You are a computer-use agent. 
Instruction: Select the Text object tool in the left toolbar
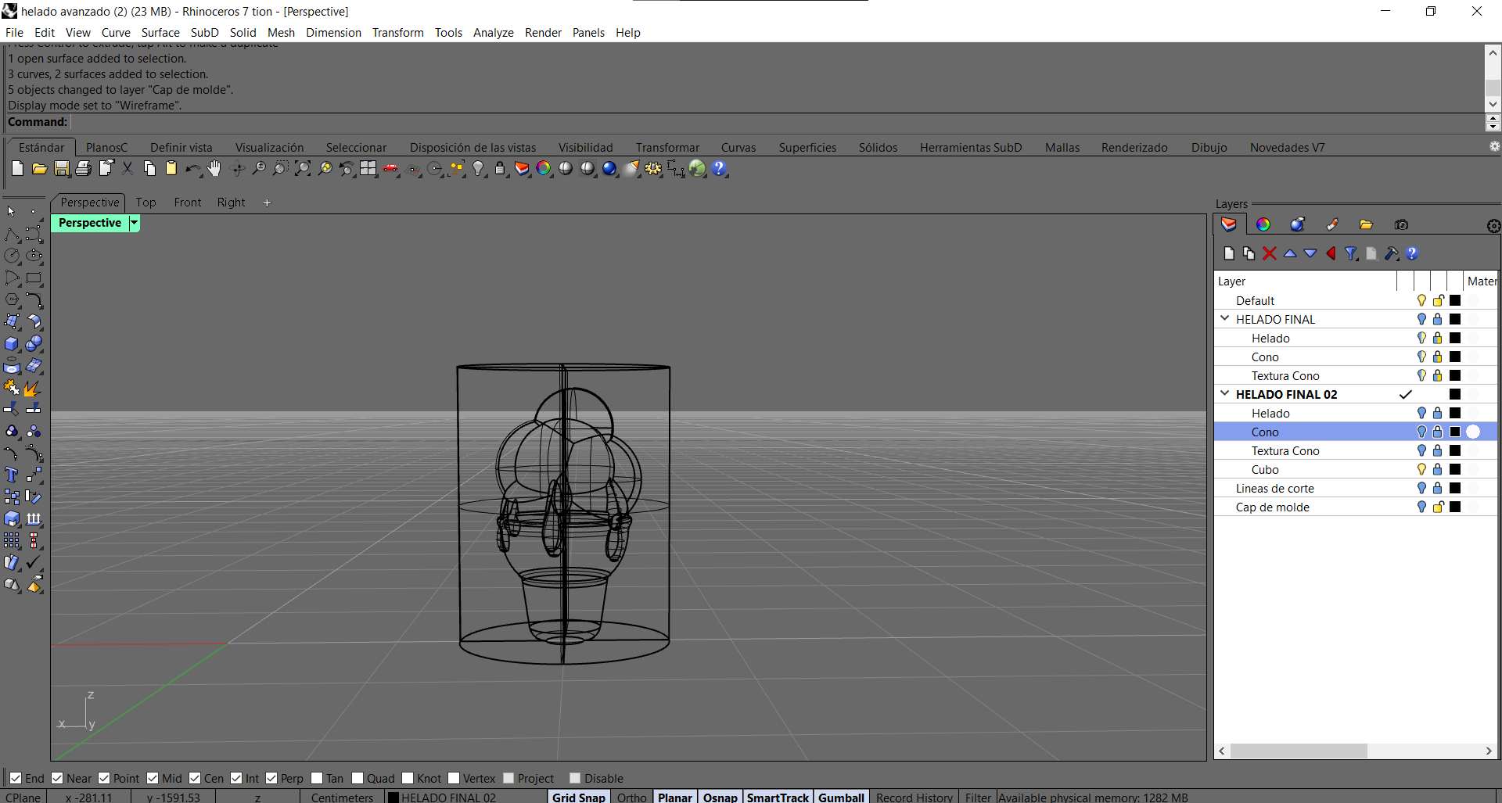click(x=12, y=475)
